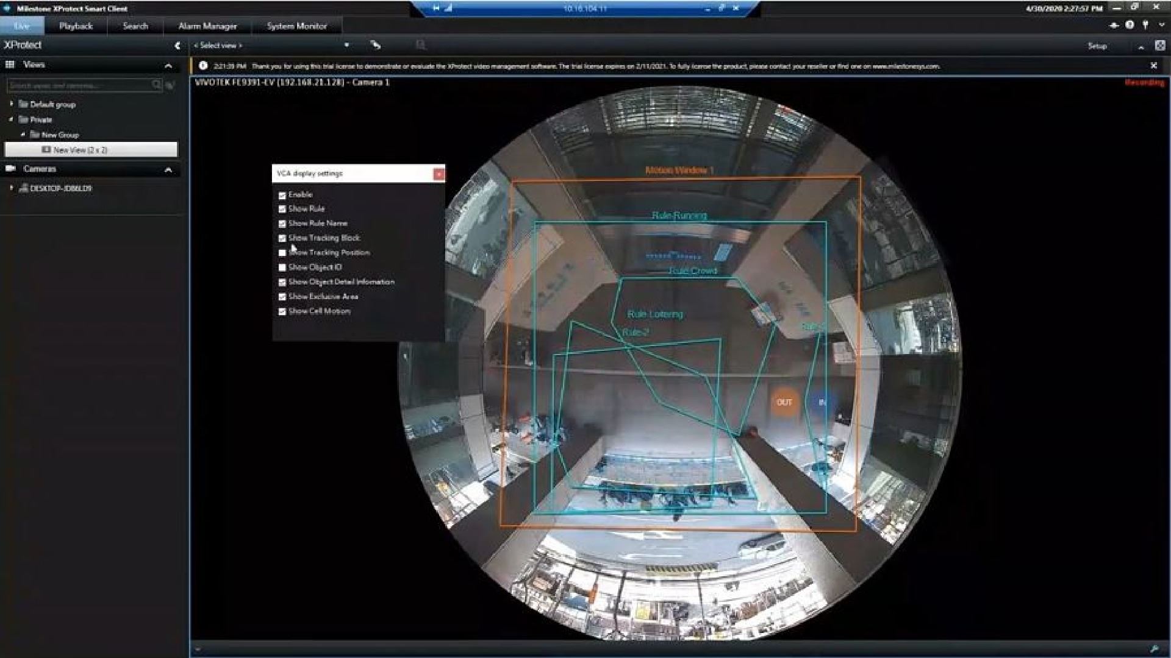Click the signal strength icon on remote bar

tap(448, 9)
